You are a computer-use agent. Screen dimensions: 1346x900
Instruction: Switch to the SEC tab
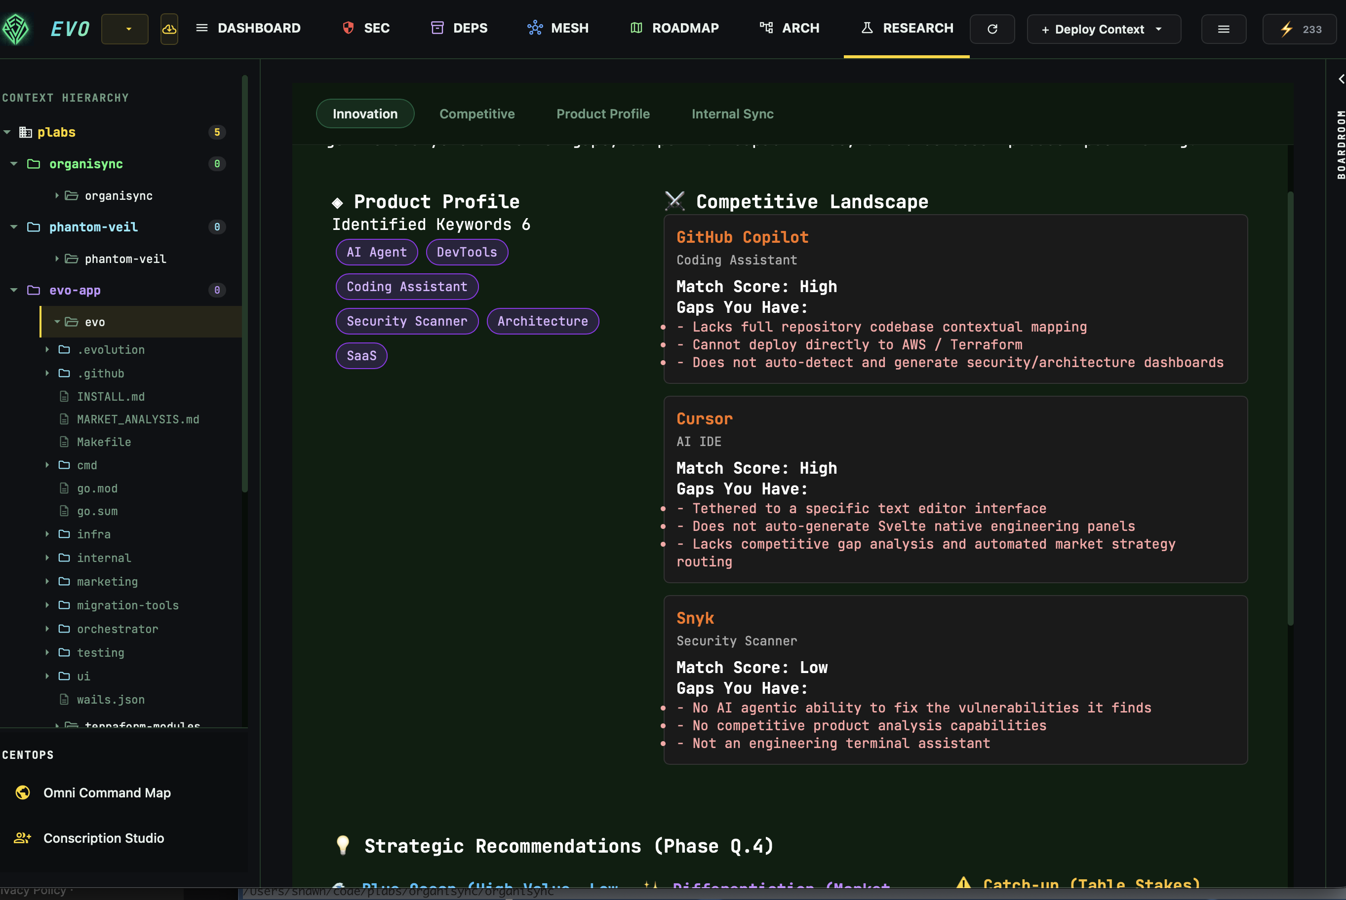366,28
